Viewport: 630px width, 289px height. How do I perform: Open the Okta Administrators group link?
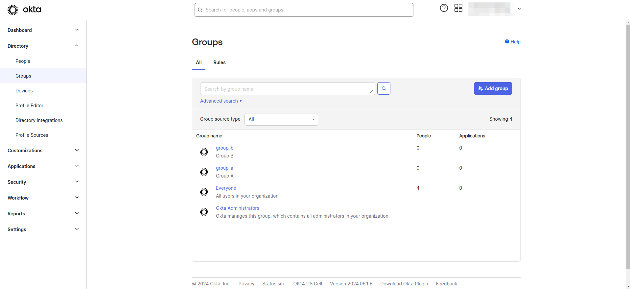coord(237,208)
